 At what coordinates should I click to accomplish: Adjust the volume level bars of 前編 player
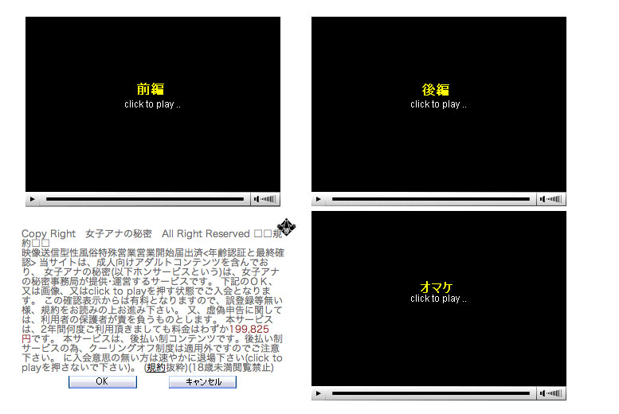pos(269,199)
